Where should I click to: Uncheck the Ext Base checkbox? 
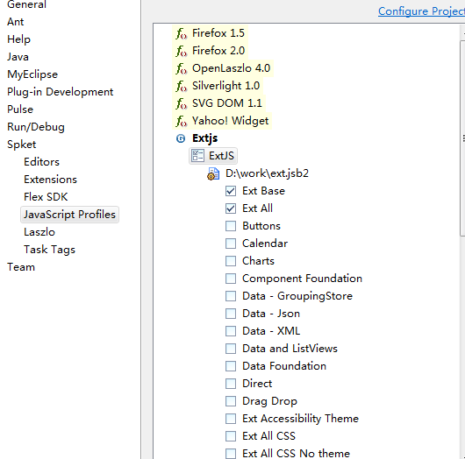click(x=231, y=191)
